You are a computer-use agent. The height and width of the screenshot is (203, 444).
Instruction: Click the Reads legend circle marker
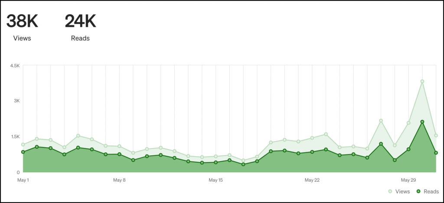418,191
